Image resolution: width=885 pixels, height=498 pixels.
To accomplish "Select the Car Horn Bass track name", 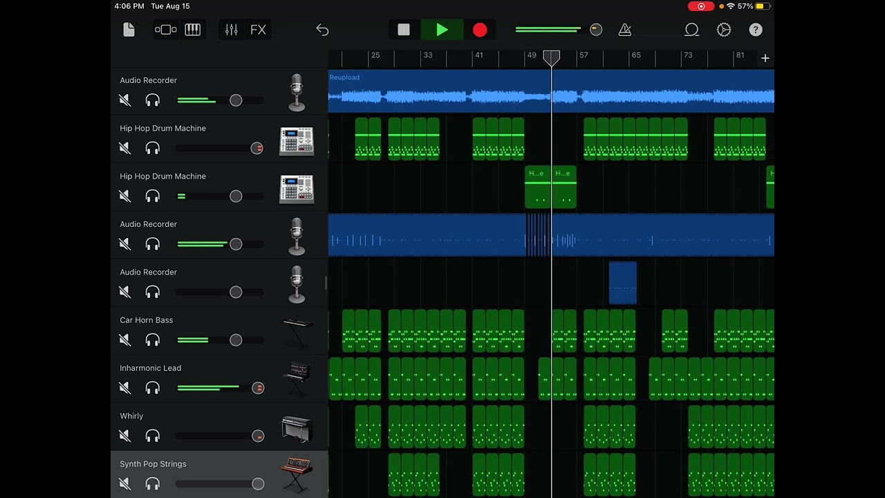I will [147, 320].
